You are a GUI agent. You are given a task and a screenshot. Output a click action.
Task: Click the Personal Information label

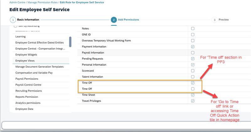pos(94,65)
